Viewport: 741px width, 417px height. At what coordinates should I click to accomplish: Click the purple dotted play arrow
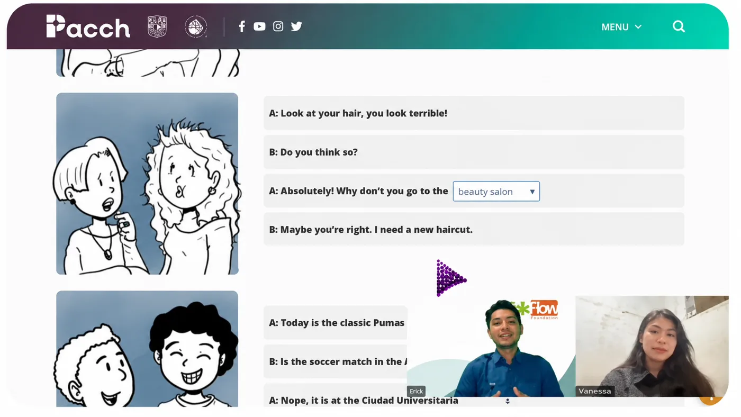(451, 278)
